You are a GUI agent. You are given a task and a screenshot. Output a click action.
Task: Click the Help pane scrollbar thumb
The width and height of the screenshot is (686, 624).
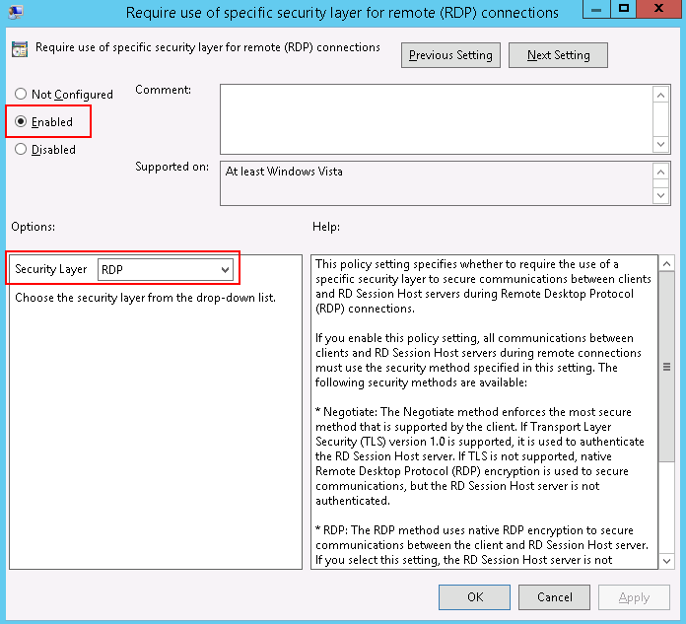point(666,367)
